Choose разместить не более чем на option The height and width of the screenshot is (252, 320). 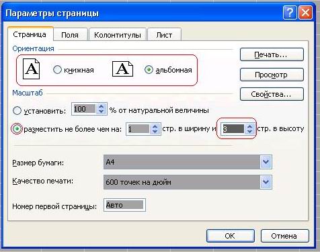point(17,129)
